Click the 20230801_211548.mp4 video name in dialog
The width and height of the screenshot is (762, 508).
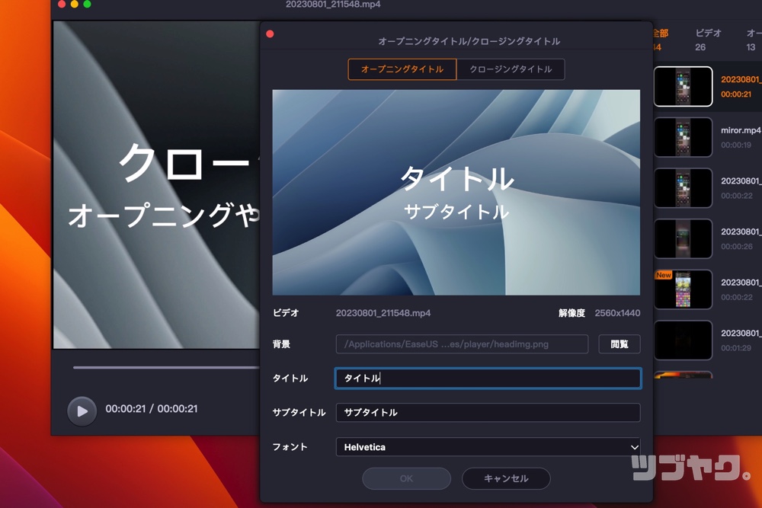(383, 313)
